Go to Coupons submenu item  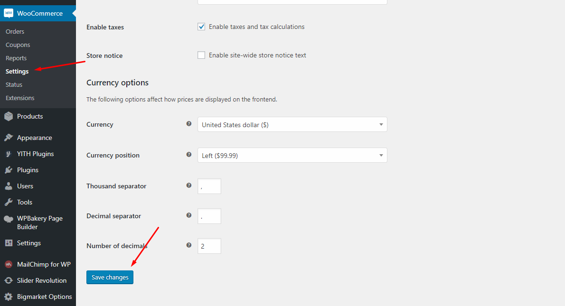[18, 45]
